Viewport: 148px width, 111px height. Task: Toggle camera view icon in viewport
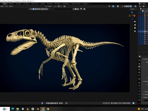[135, 28]
